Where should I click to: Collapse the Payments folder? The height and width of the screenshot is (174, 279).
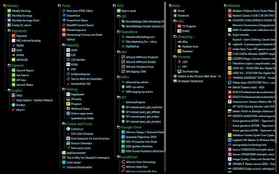[9, 31]
